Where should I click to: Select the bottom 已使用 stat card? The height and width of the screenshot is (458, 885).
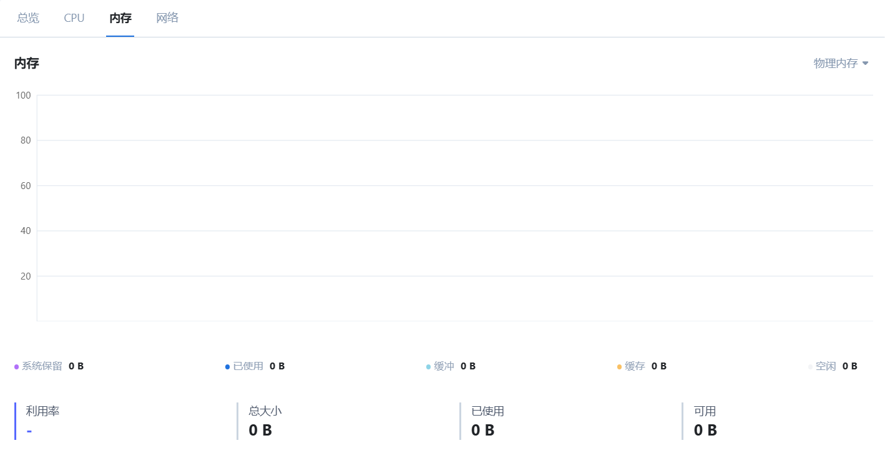pos(570,421)
